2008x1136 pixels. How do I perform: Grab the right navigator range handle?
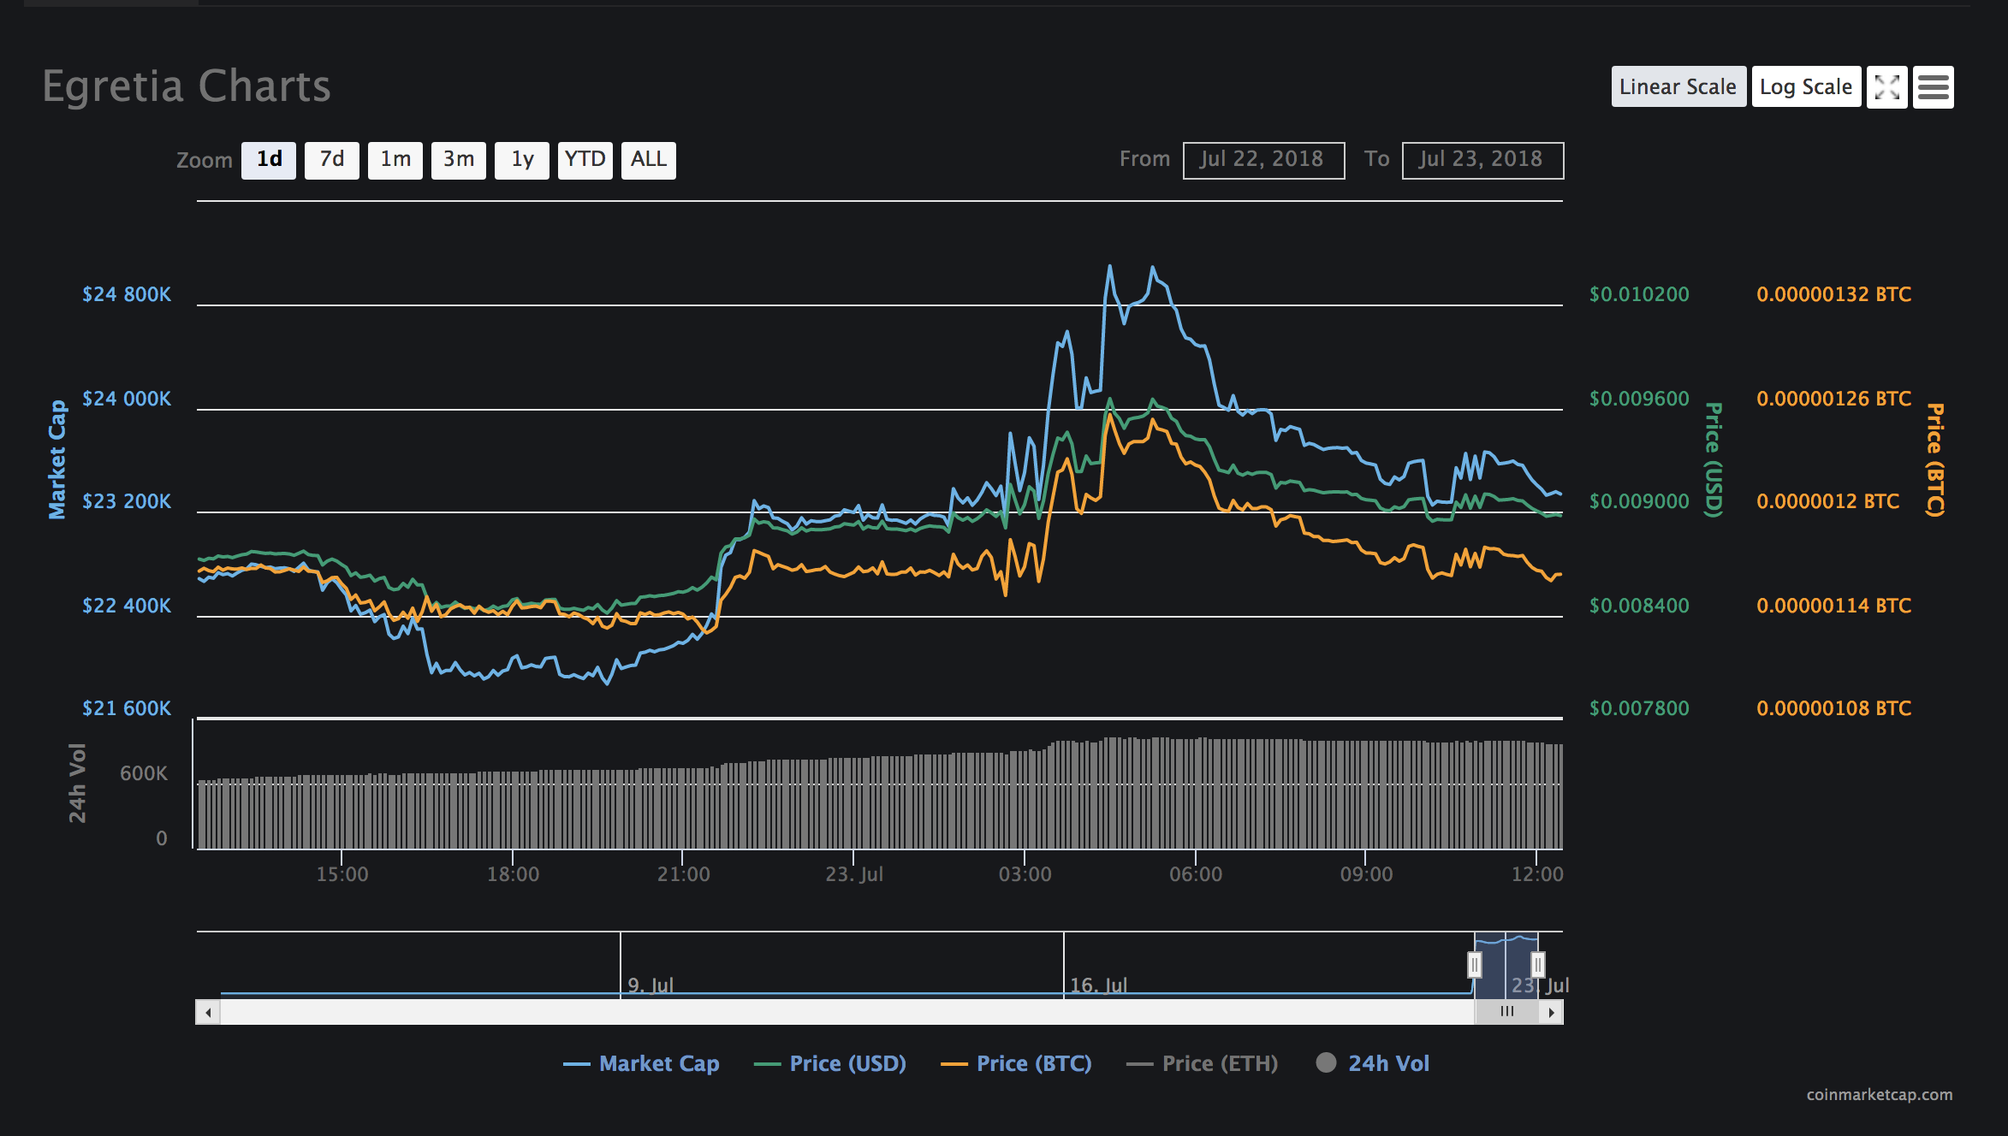tap(1537, 965)
